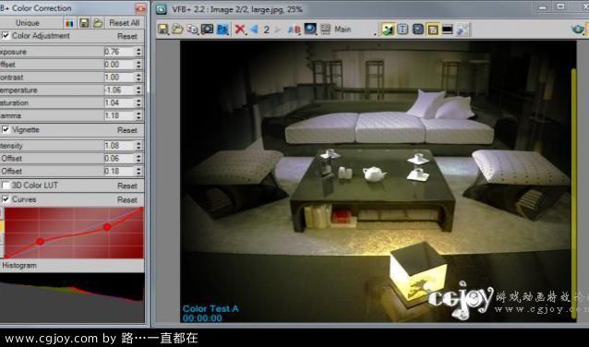Image resolution: width=589 pixels, height=347 pixels.
Task: Delete current image with red X icon
Action: [x=240, y=30]
